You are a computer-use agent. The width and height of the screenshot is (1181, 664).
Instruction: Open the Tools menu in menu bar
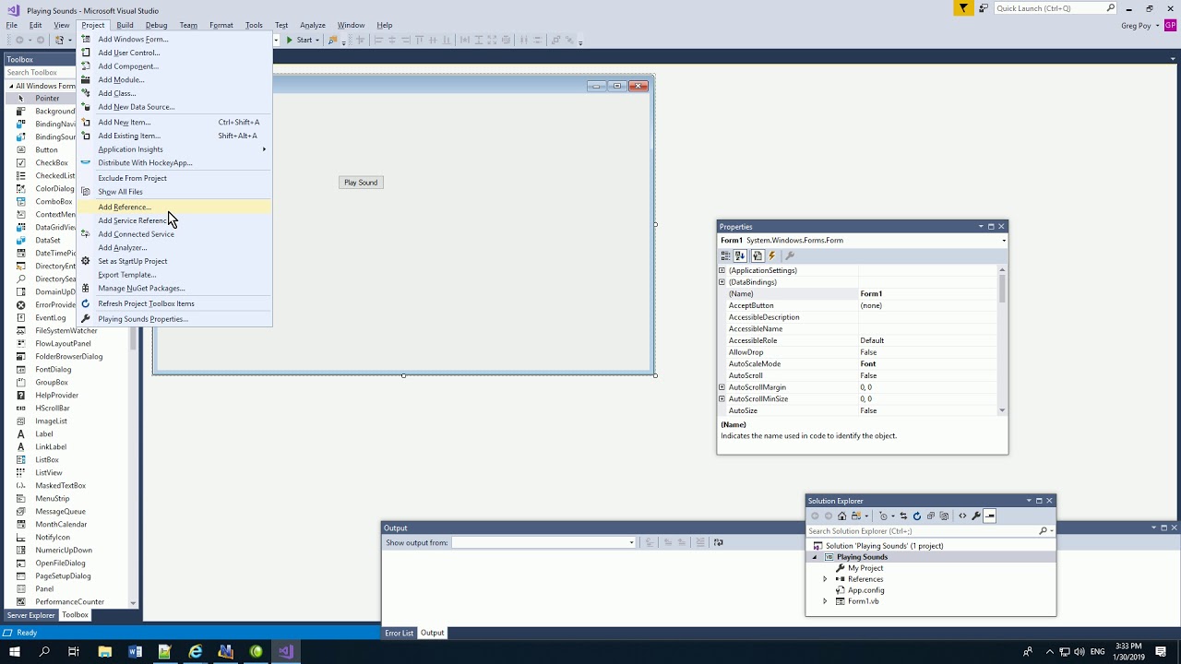point(254,25)
